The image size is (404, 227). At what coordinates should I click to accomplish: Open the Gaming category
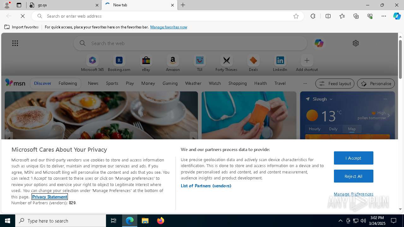coord(170,83)
